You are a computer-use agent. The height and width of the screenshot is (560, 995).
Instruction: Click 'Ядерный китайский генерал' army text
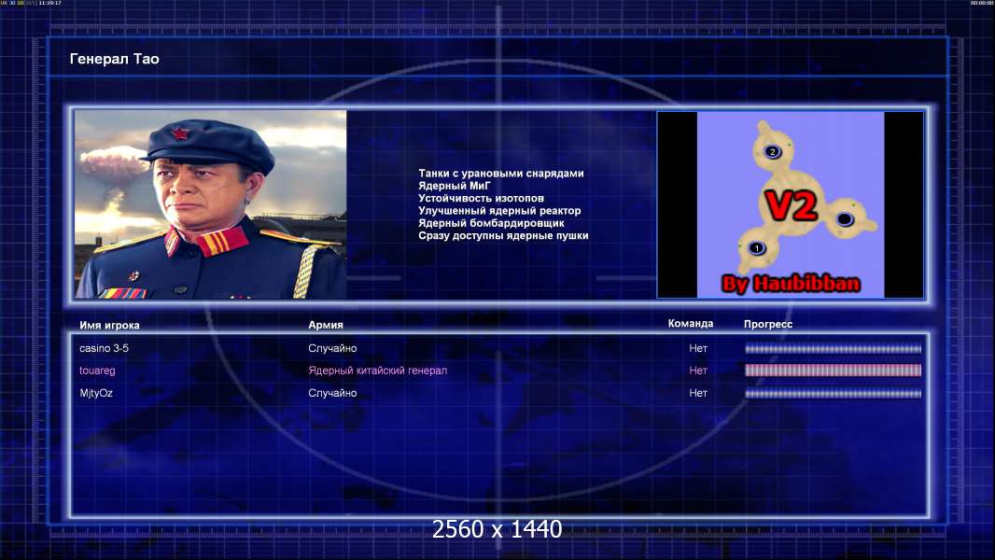point(378,371)
